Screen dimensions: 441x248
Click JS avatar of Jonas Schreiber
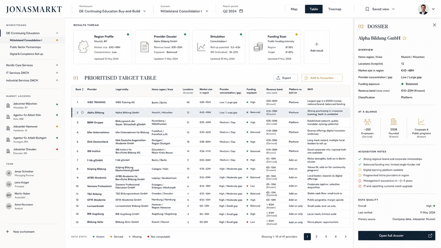(x=9, y=173)
